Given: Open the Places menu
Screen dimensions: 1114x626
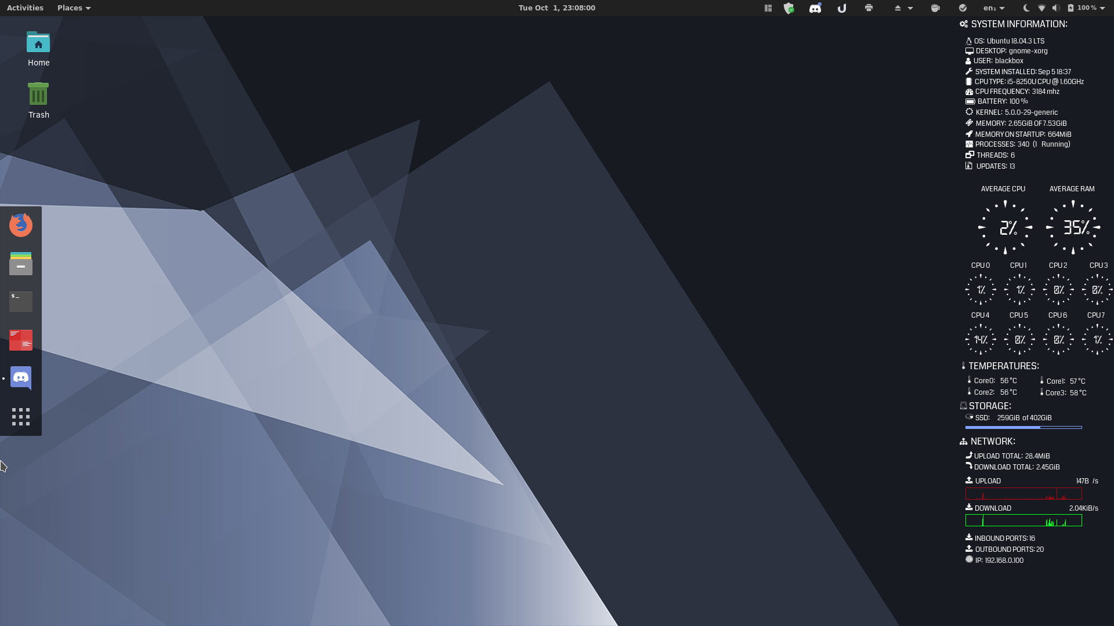Looking at the screenshot, I should point(74,8).
